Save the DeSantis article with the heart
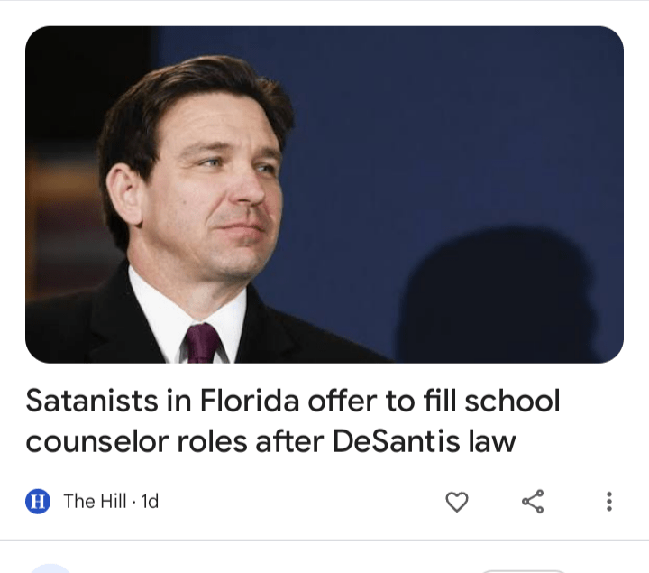The image size is (649, 573). pos(458,501)
